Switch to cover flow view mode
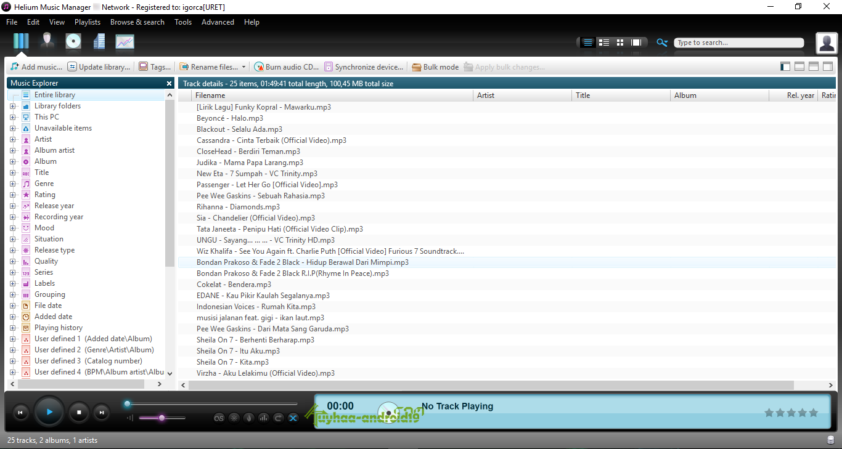842x449 pixels. pos(636,42)
